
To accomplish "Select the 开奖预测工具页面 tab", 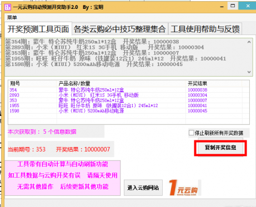I will coord(38,29).
